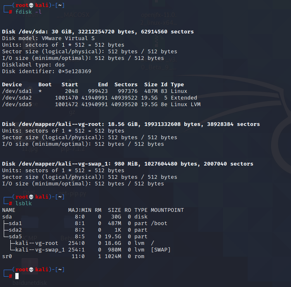Click 'MAJ:MIN' column header in lsblk
The image size is (291, 287).
[80, 210]
